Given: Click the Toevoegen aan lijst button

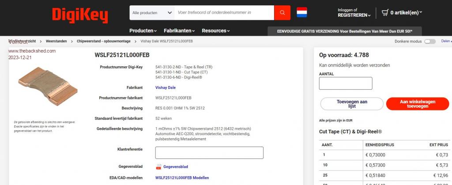Looking at the screenshot, I should [x=352, y=104].
